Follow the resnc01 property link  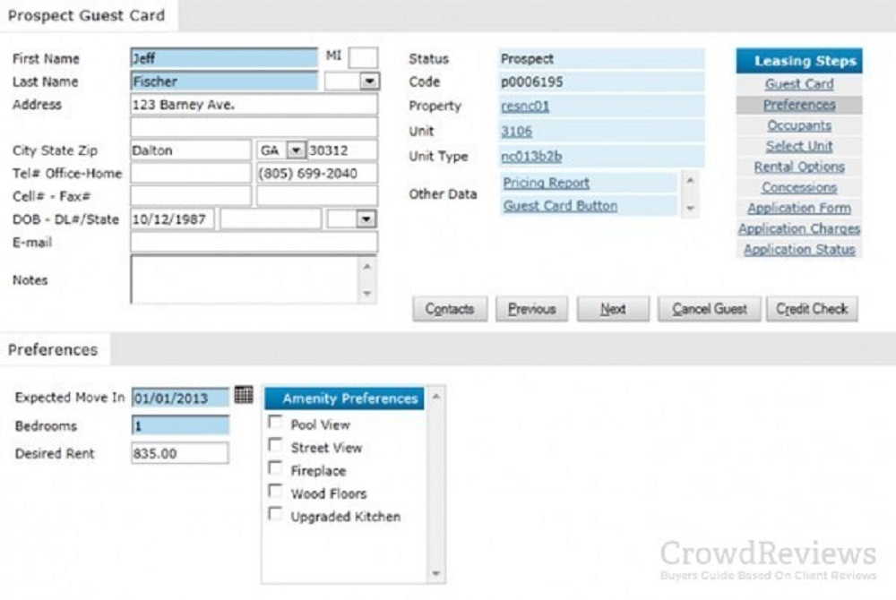click(x=525, y=106)
